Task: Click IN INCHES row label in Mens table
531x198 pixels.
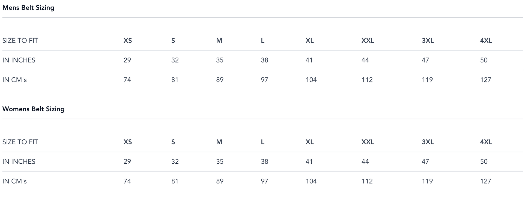Action: click(19, 60)
